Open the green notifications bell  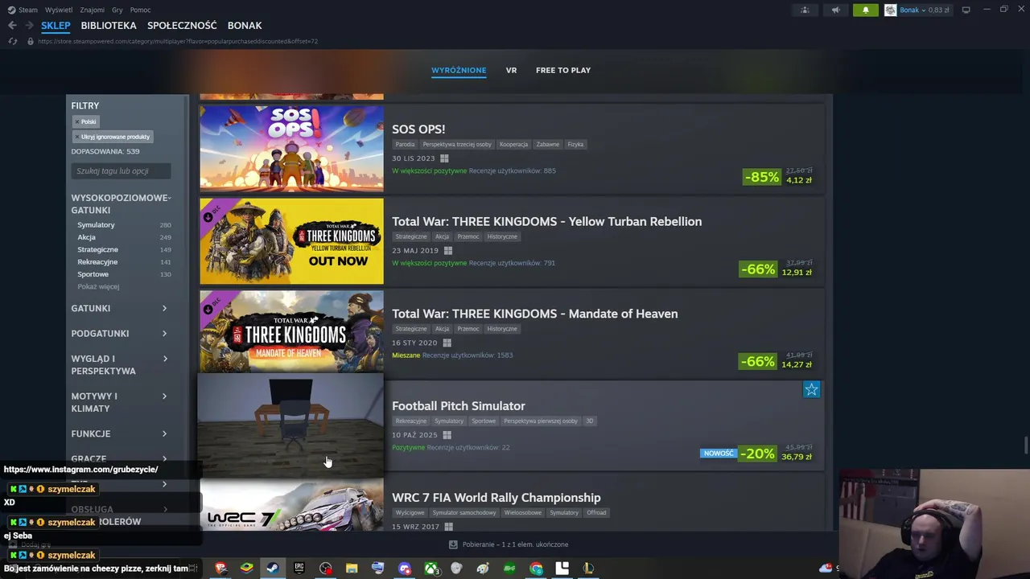pyautogui.click(x=866, y=10)
